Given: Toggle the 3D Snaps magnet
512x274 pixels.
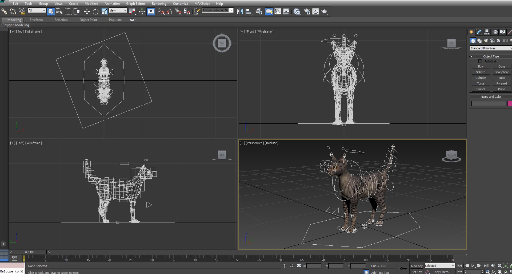Looking at the screenshot, I should 161,11.
